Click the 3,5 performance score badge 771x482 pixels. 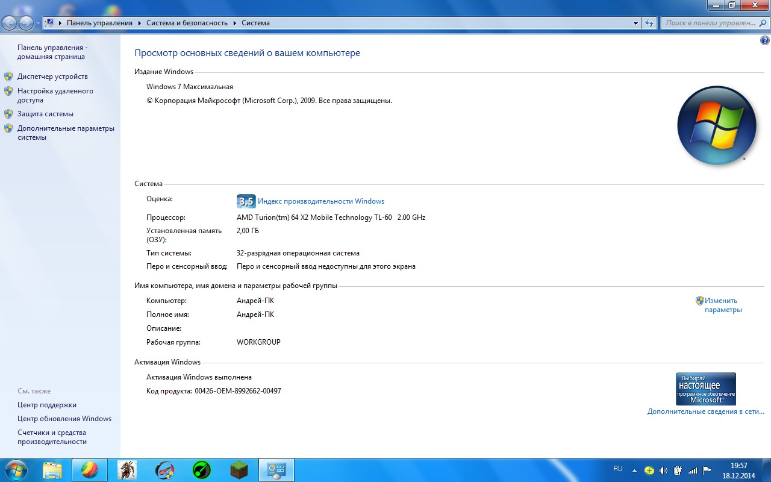tap(246, 201)
